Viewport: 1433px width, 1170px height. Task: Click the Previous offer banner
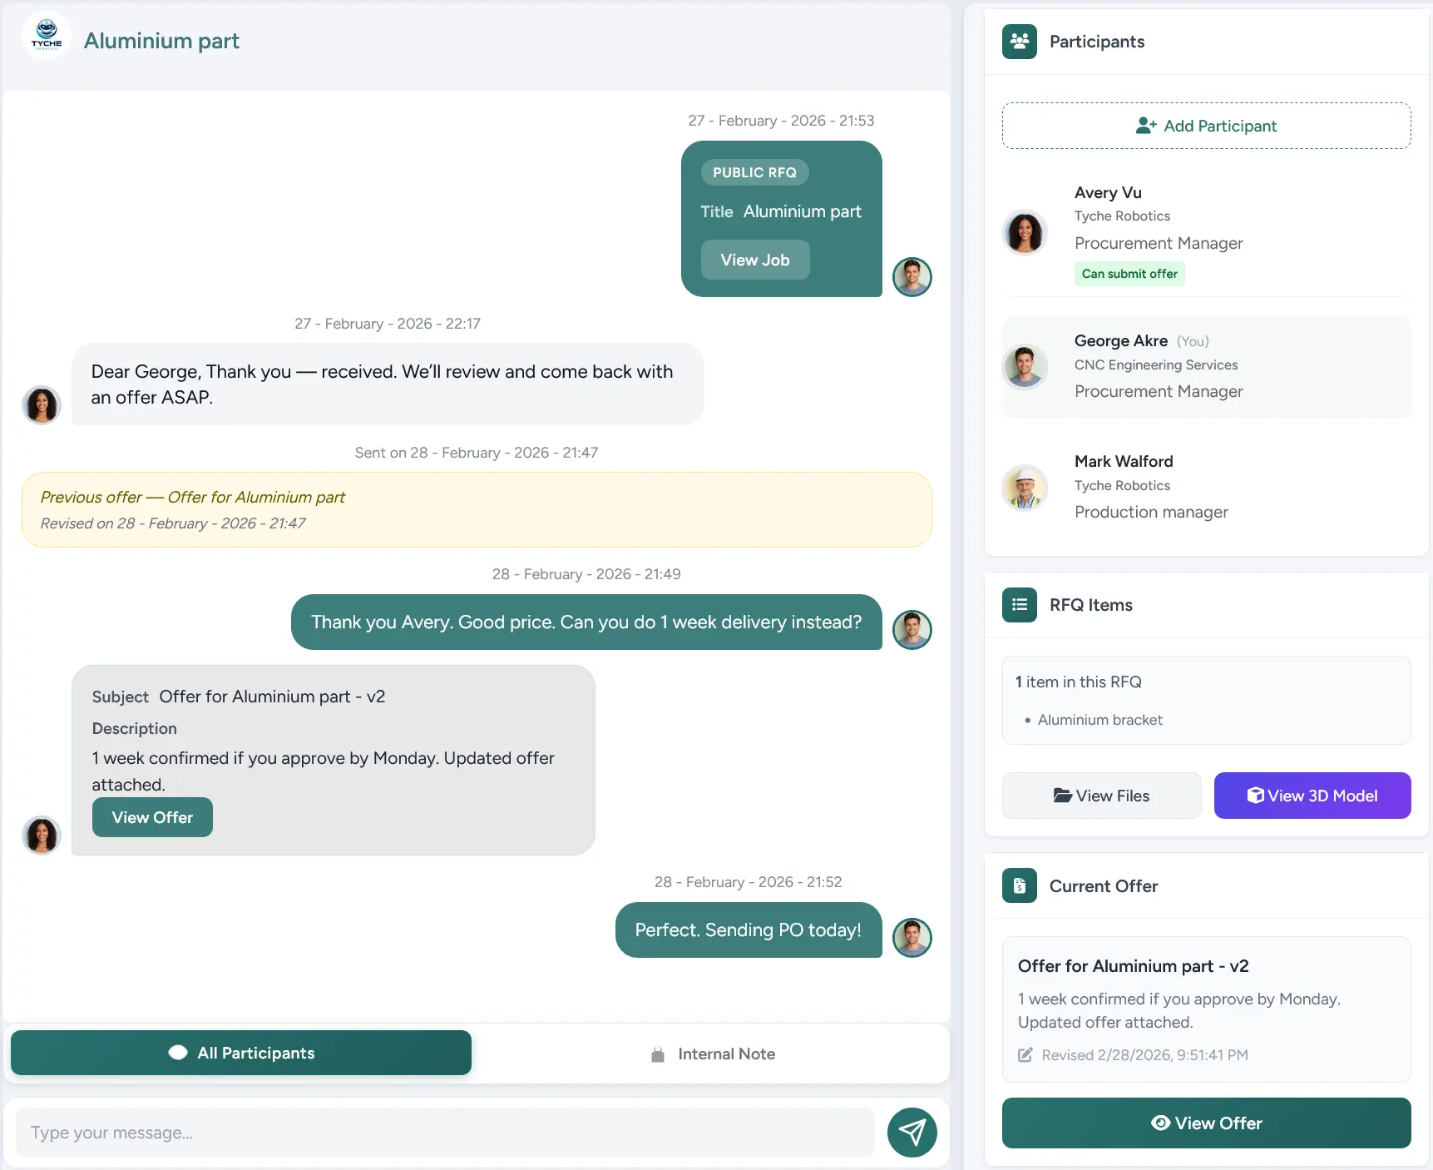[477, 509]
